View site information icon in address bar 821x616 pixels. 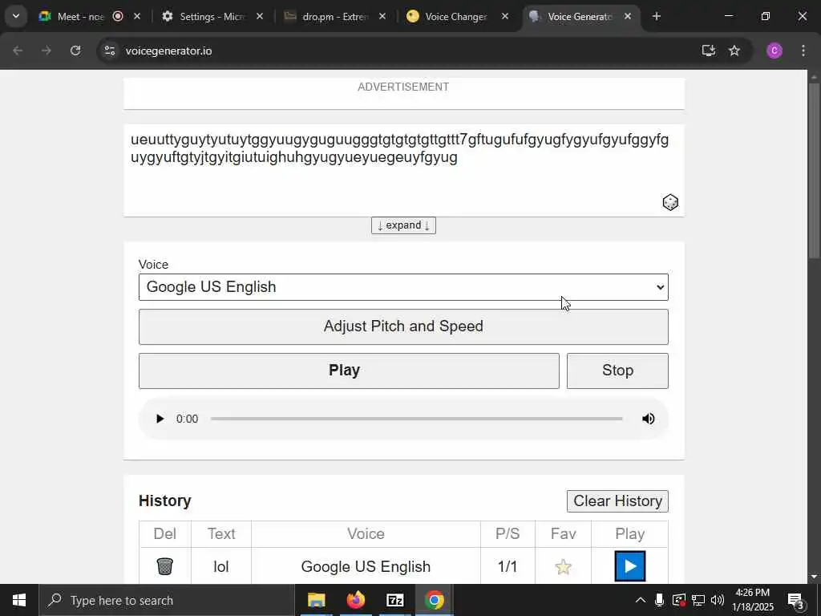(x=109, y=51)
